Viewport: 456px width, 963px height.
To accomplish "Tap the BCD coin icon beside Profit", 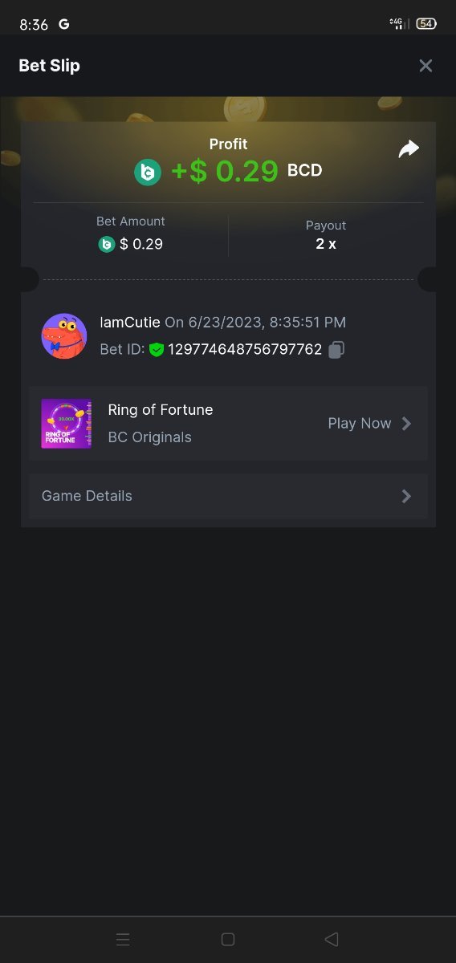I will [x=148, y=172].
